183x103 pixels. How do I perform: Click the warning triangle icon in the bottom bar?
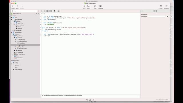pos(90,100)
